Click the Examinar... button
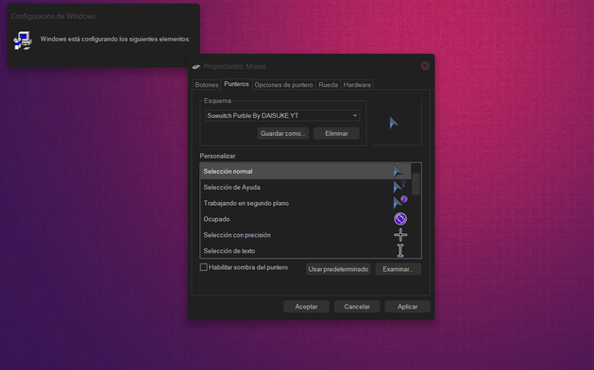 click(398, 269)
